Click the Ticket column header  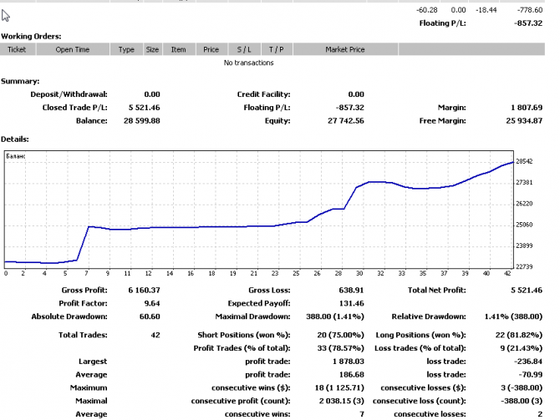click(18, 49)
